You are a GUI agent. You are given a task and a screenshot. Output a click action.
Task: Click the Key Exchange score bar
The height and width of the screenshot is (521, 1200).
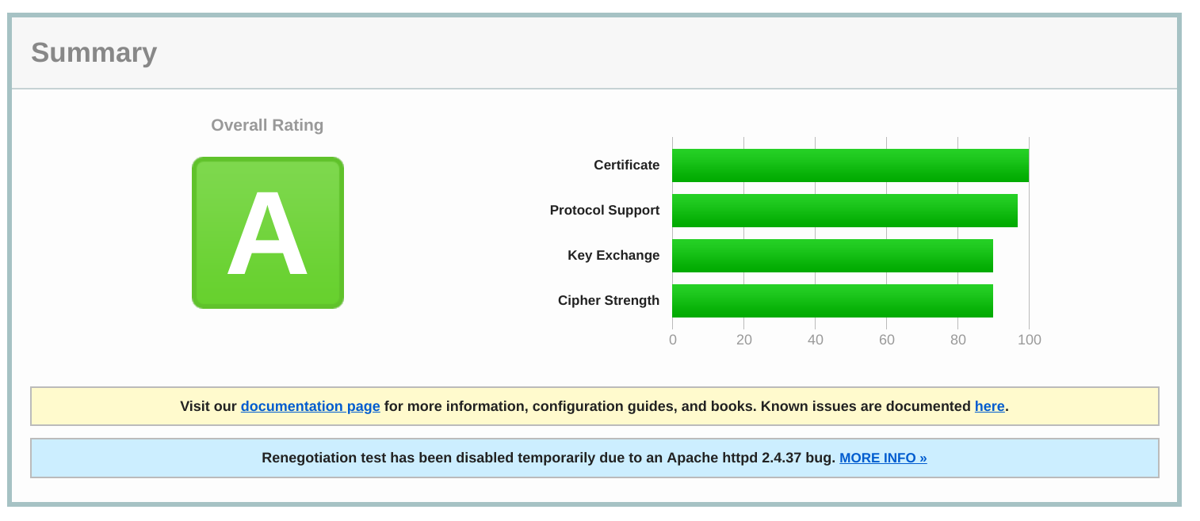point(832,256)
